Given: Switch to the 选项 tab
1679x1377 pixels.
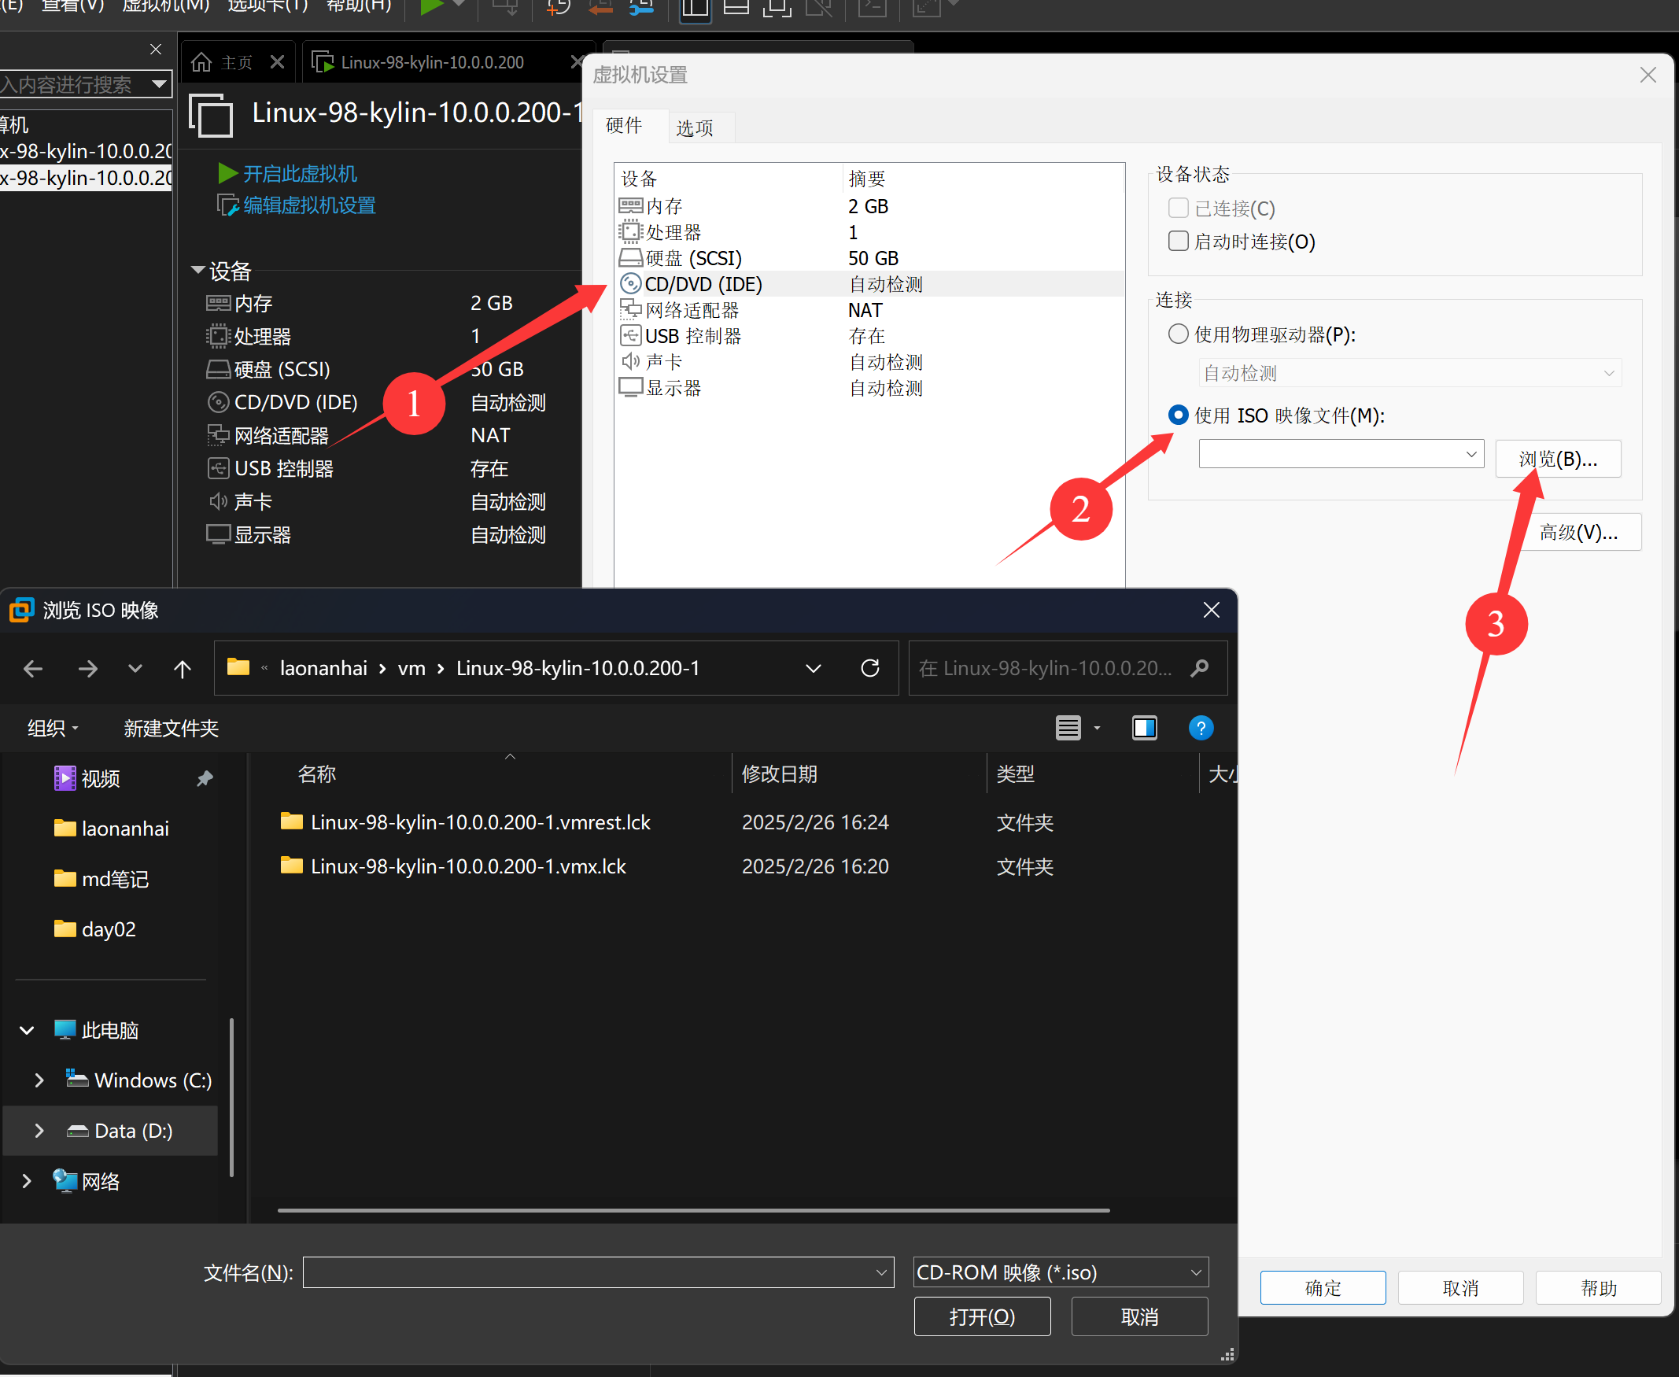Looking at the screenshot, I should tap(694, 127).
